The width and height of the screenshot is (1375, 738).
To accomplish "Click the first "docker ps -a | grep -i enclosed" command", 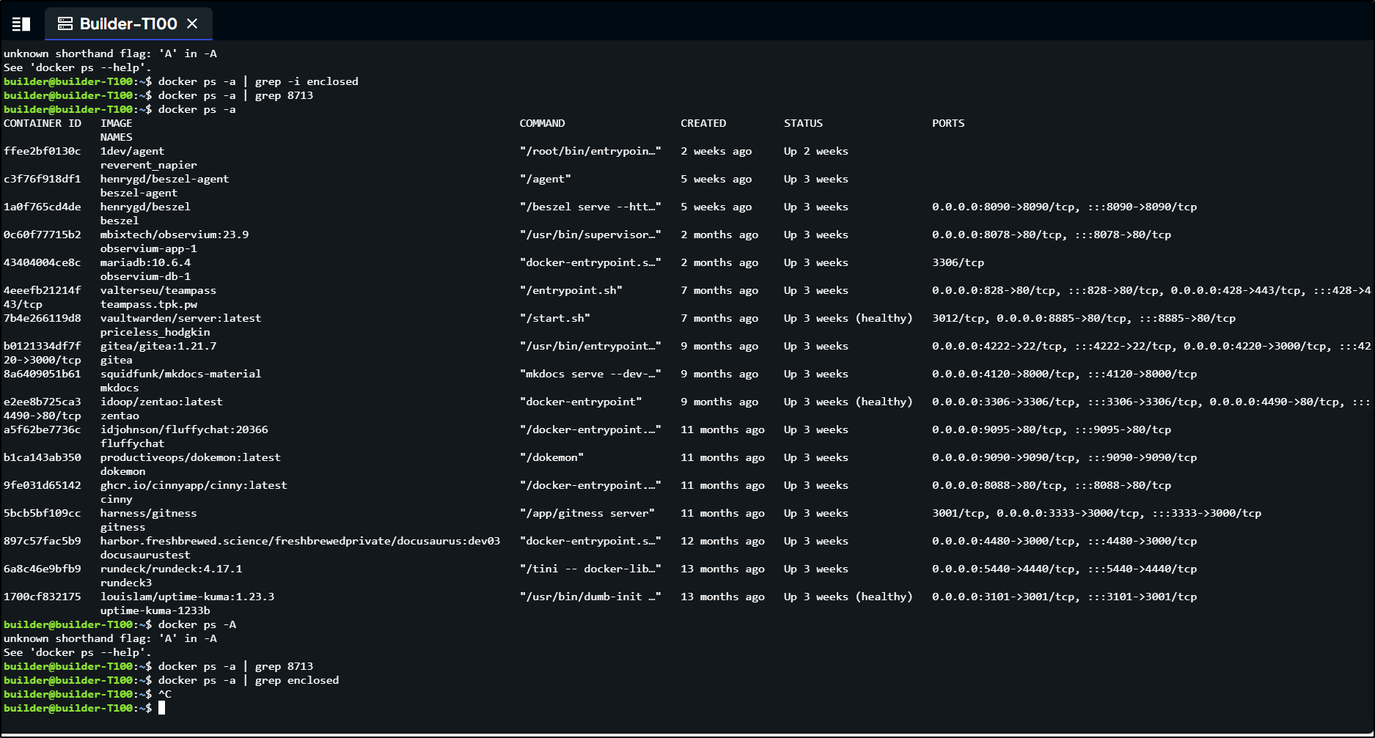I will (258, 81).
